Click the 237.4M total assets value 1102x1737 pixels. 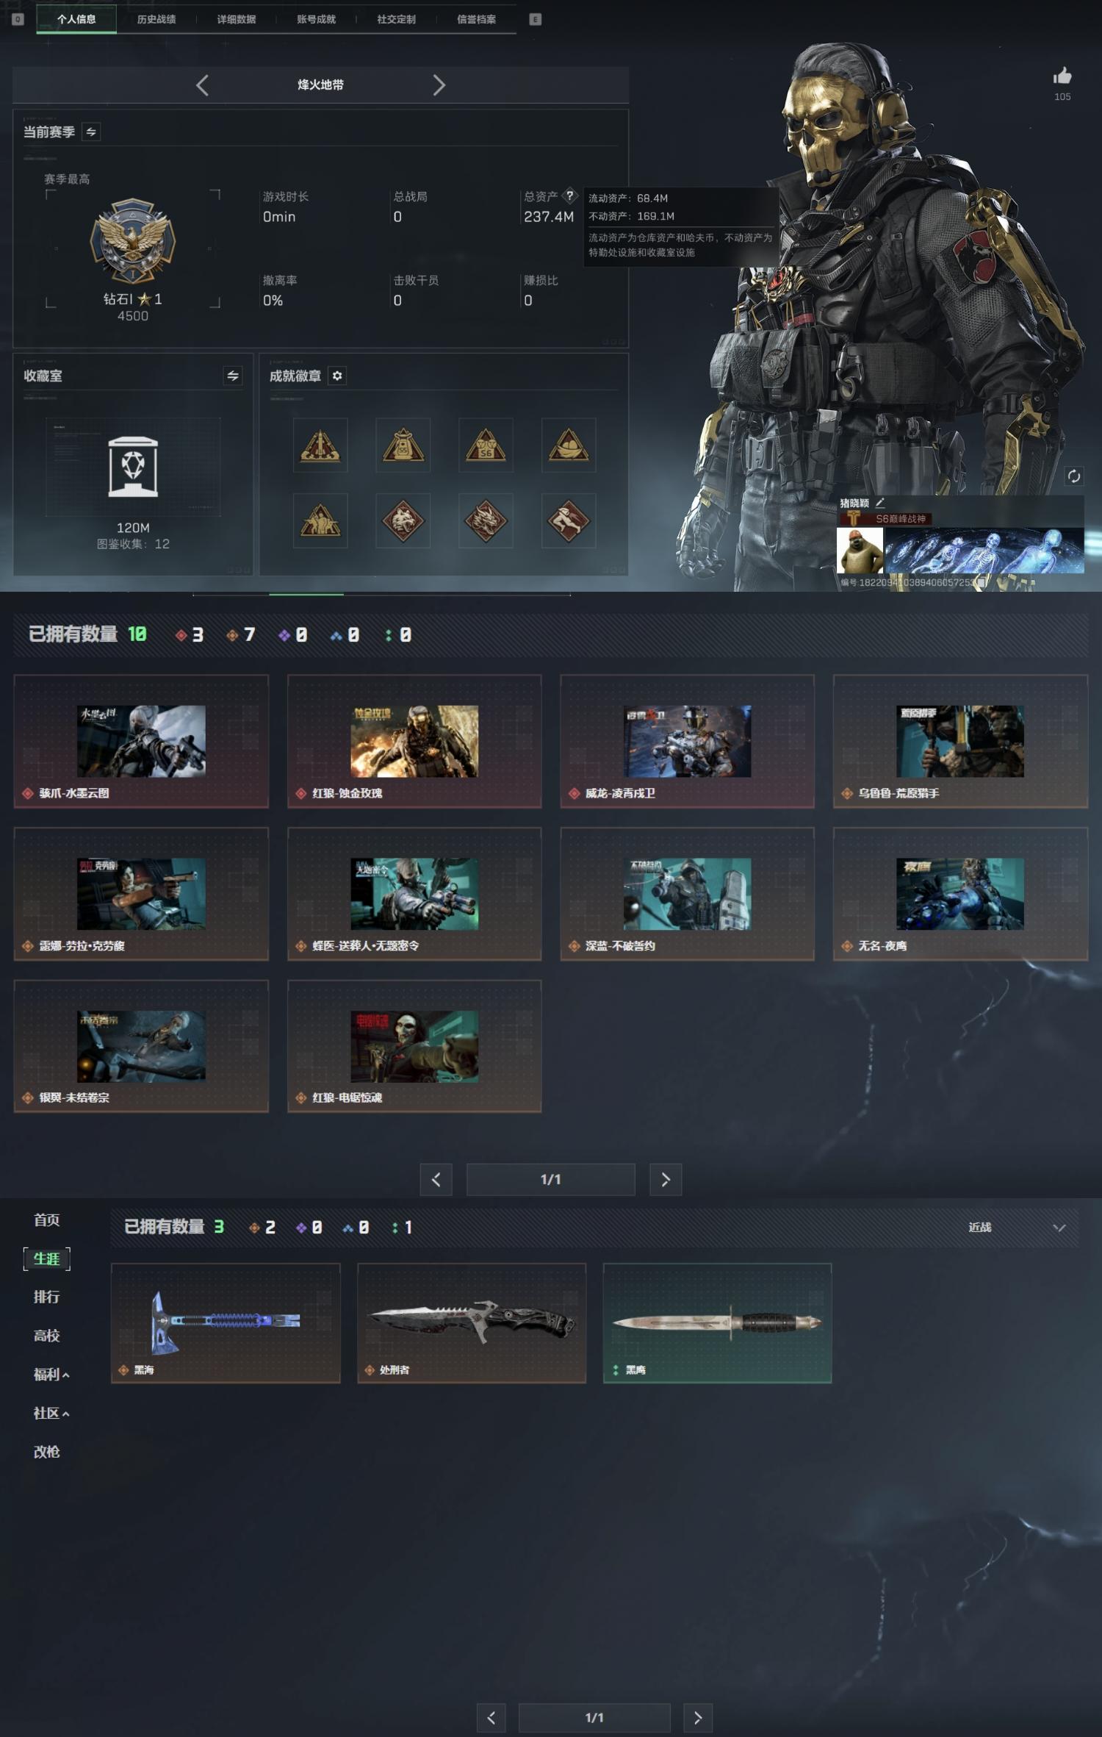[x=549, y=217]
